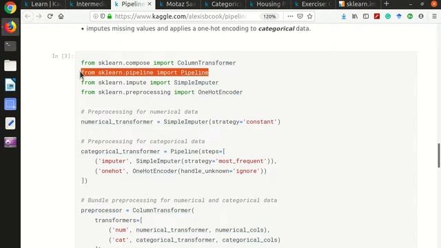Switch to the Exercise tab
Screen dimensions: 441x248
pyautogui.click(x=314, y=4)
